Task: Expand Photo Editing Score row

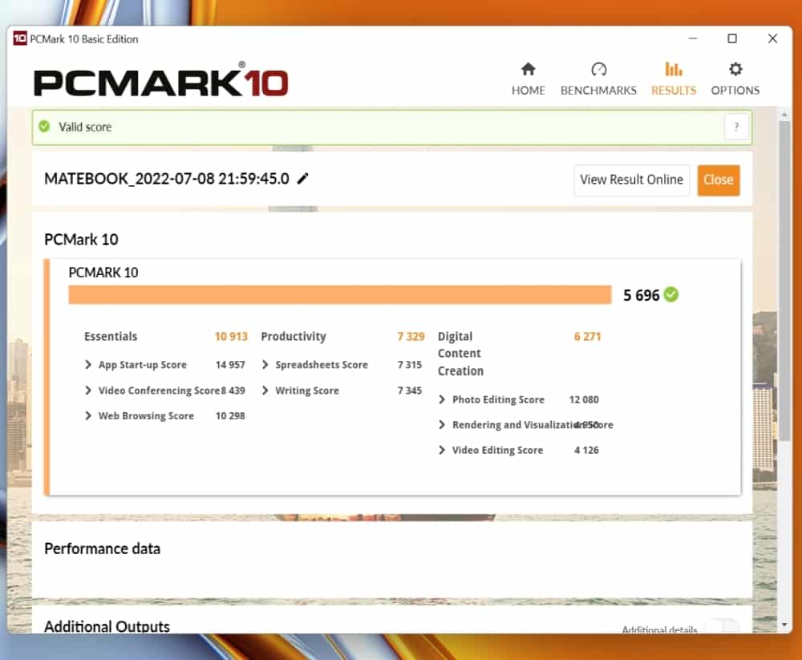Action: (442, 399)
